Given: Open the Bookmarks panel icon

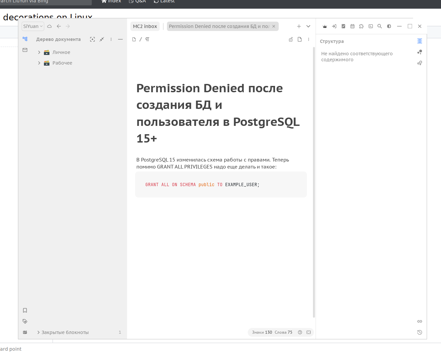Looking at the screenshot, I should 25,310.
